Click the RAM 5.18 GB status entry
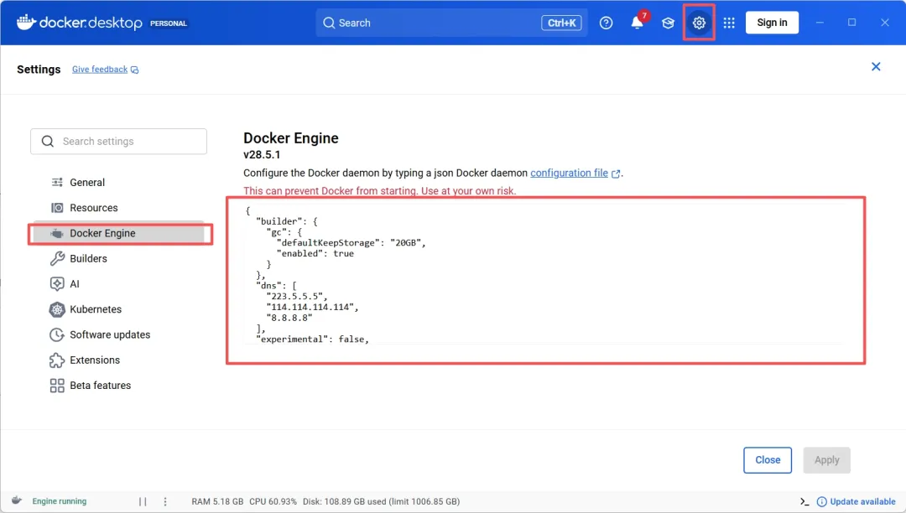This screenshot has height=513, width=906. pos(217,501)
